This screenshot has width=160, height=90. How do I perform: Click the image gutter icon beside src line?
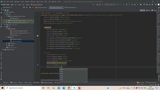[x=37, y=36]
